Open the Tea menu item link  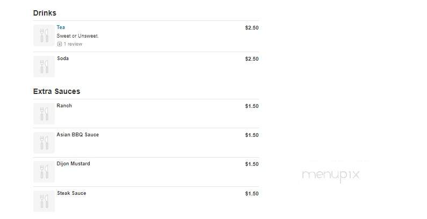(61, 27)
